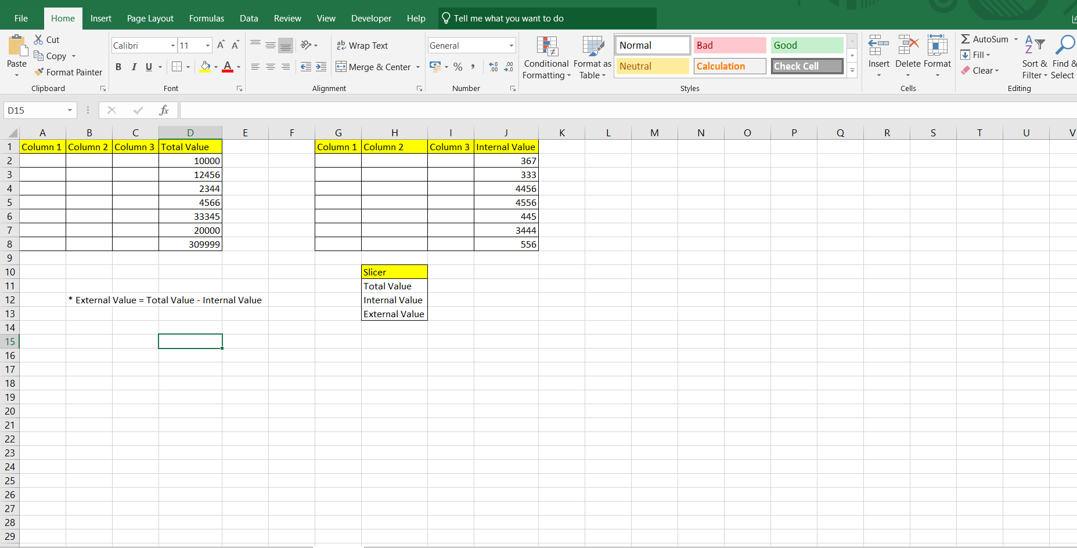
Task: Click Format as Table
Action: 592,58
